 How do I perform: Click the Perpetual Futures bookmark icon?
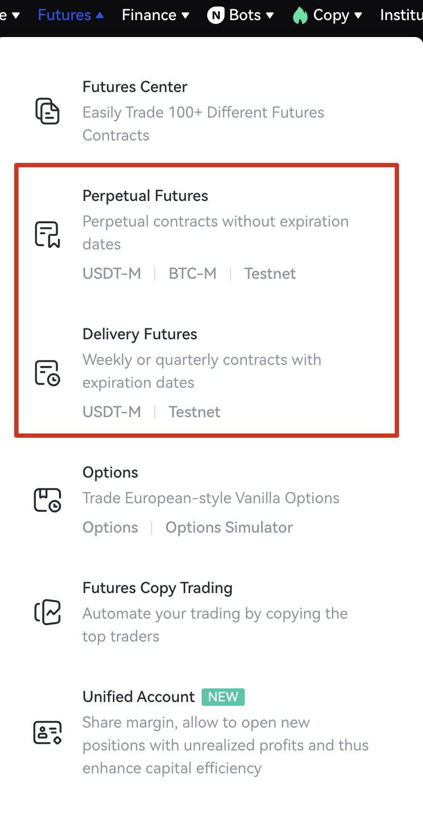pos(47,234)
